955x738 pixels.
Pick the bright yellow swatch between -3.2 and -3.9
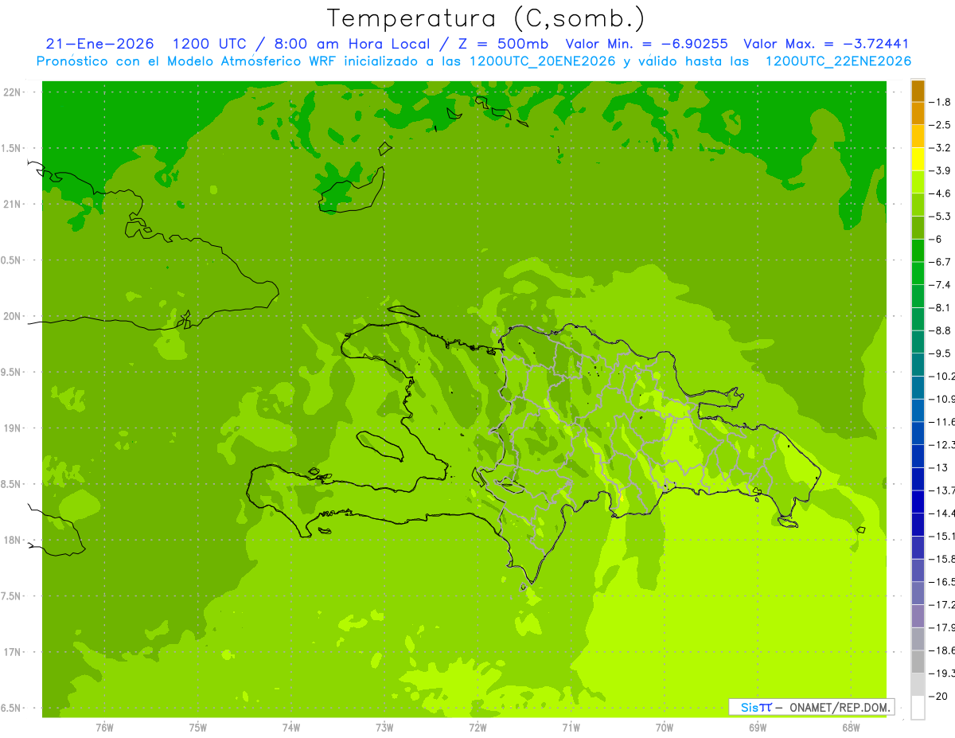tap(918, 159)
